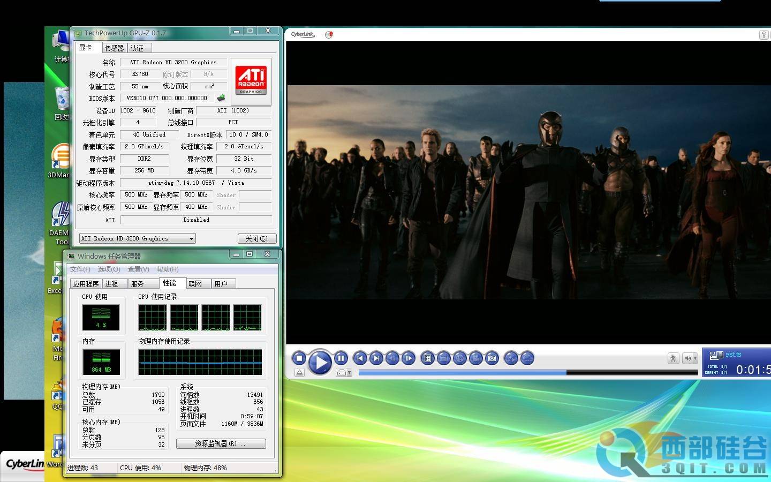The height and width of the screenshot is (482, 771).
Task: Click the player seek progress bar
Action: (529, 373)
